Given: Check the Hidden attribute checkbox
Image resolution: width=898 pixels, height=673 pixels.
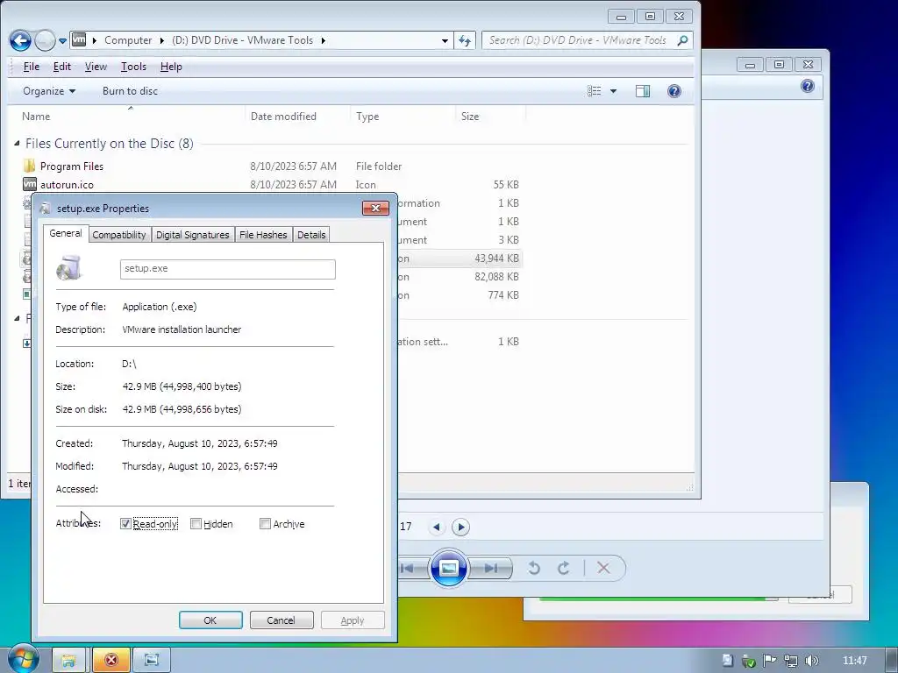Looking at the screenshot, I should tap(196, 524).
